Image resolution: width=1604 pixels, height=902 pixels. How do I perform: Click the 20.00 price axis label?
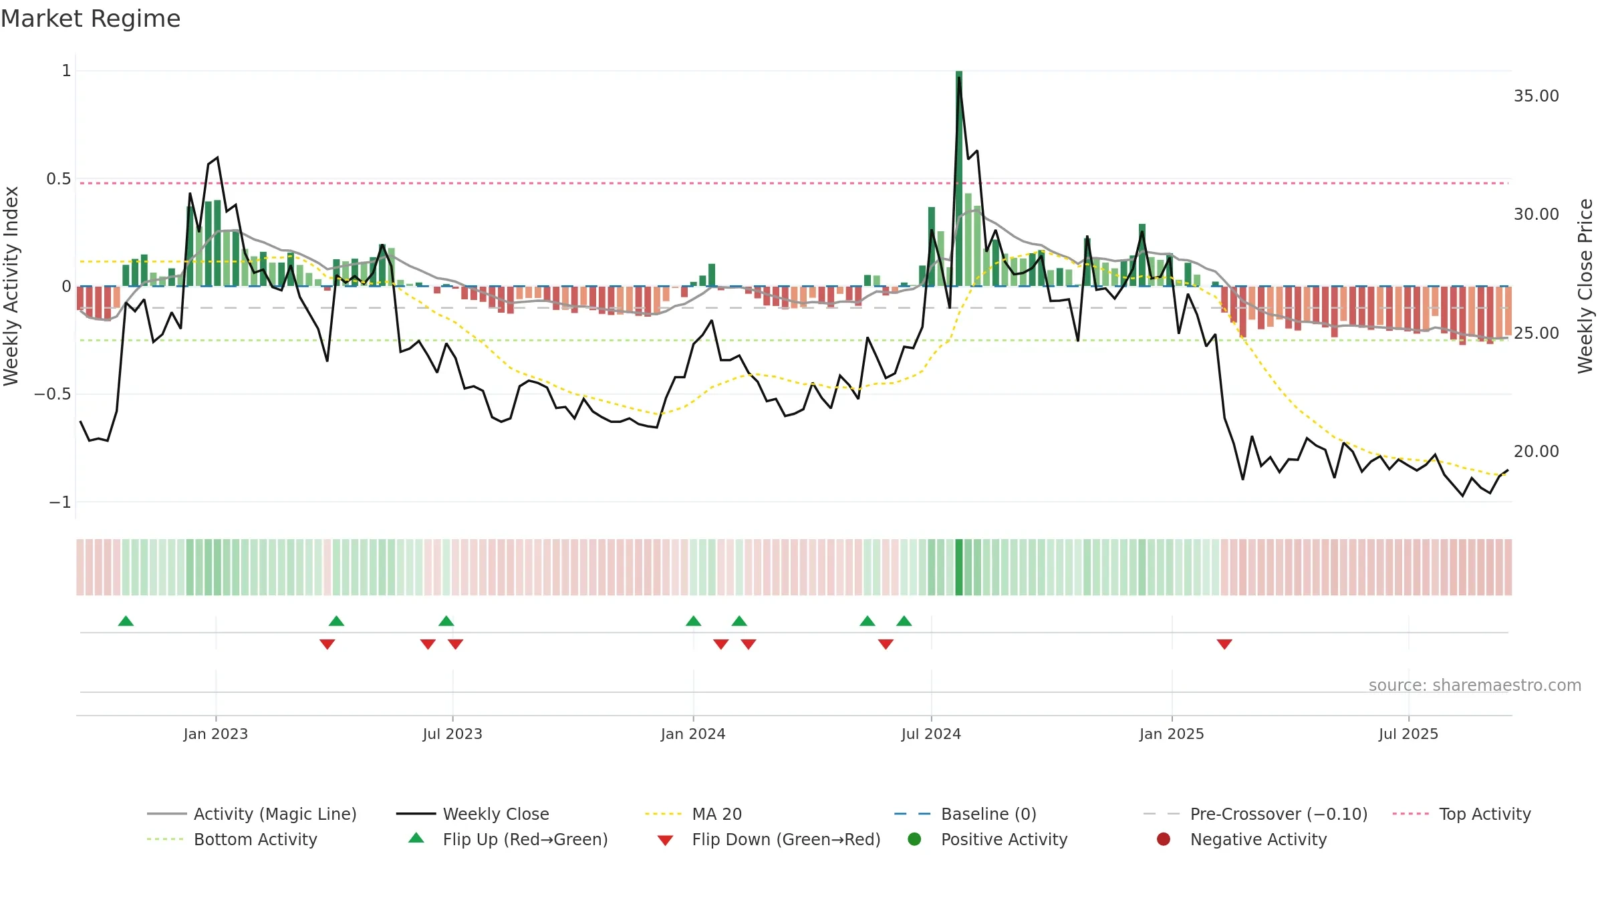pos(1536,452)
